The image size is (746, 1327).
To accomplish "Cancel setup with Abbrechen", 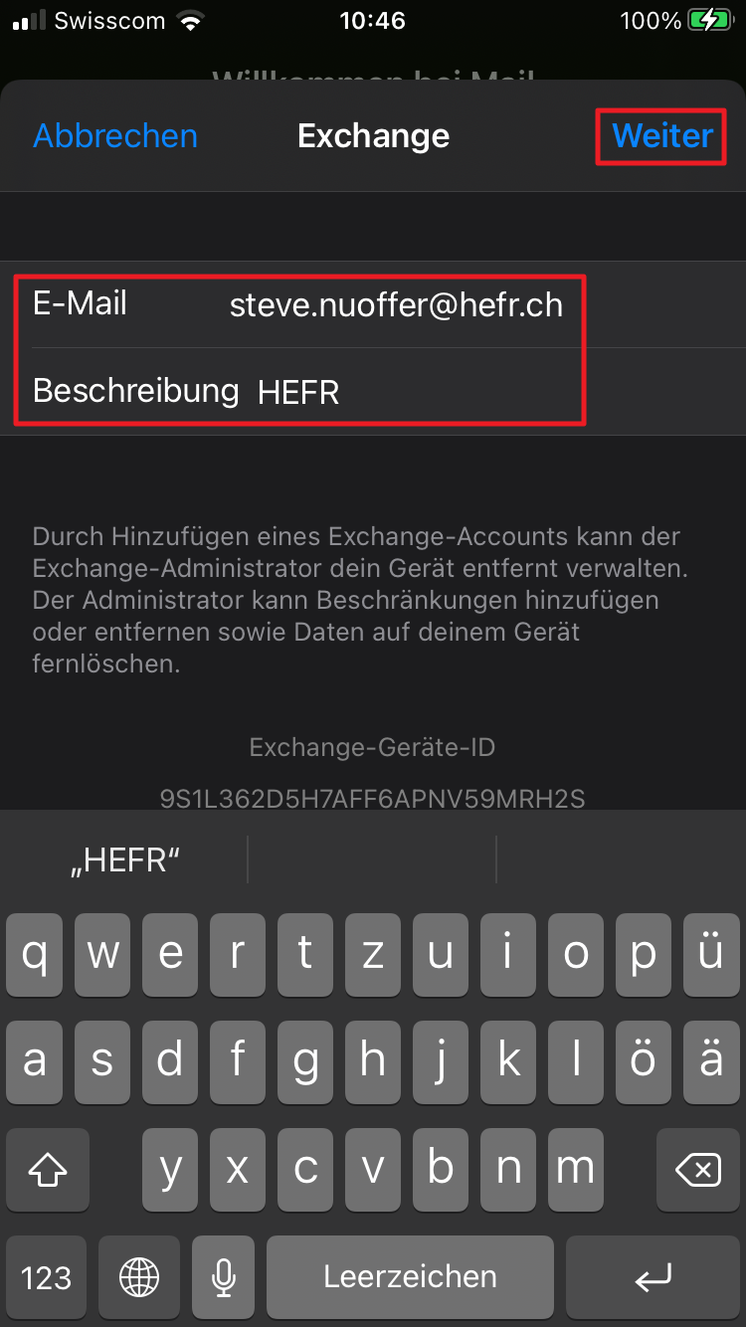I will tap(115, 136).
